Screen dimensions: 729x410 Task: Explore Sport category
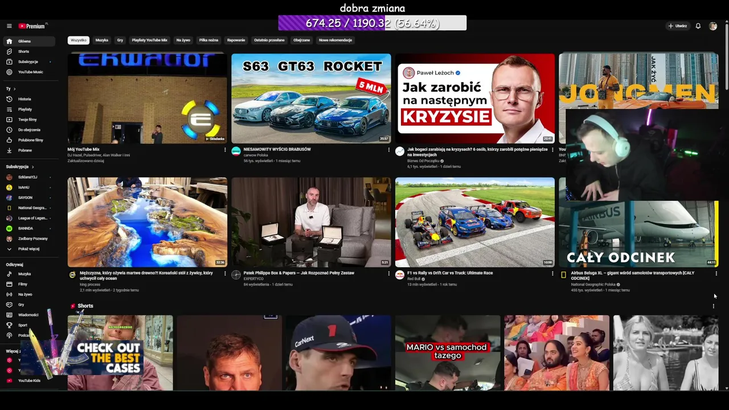point(28,325)
